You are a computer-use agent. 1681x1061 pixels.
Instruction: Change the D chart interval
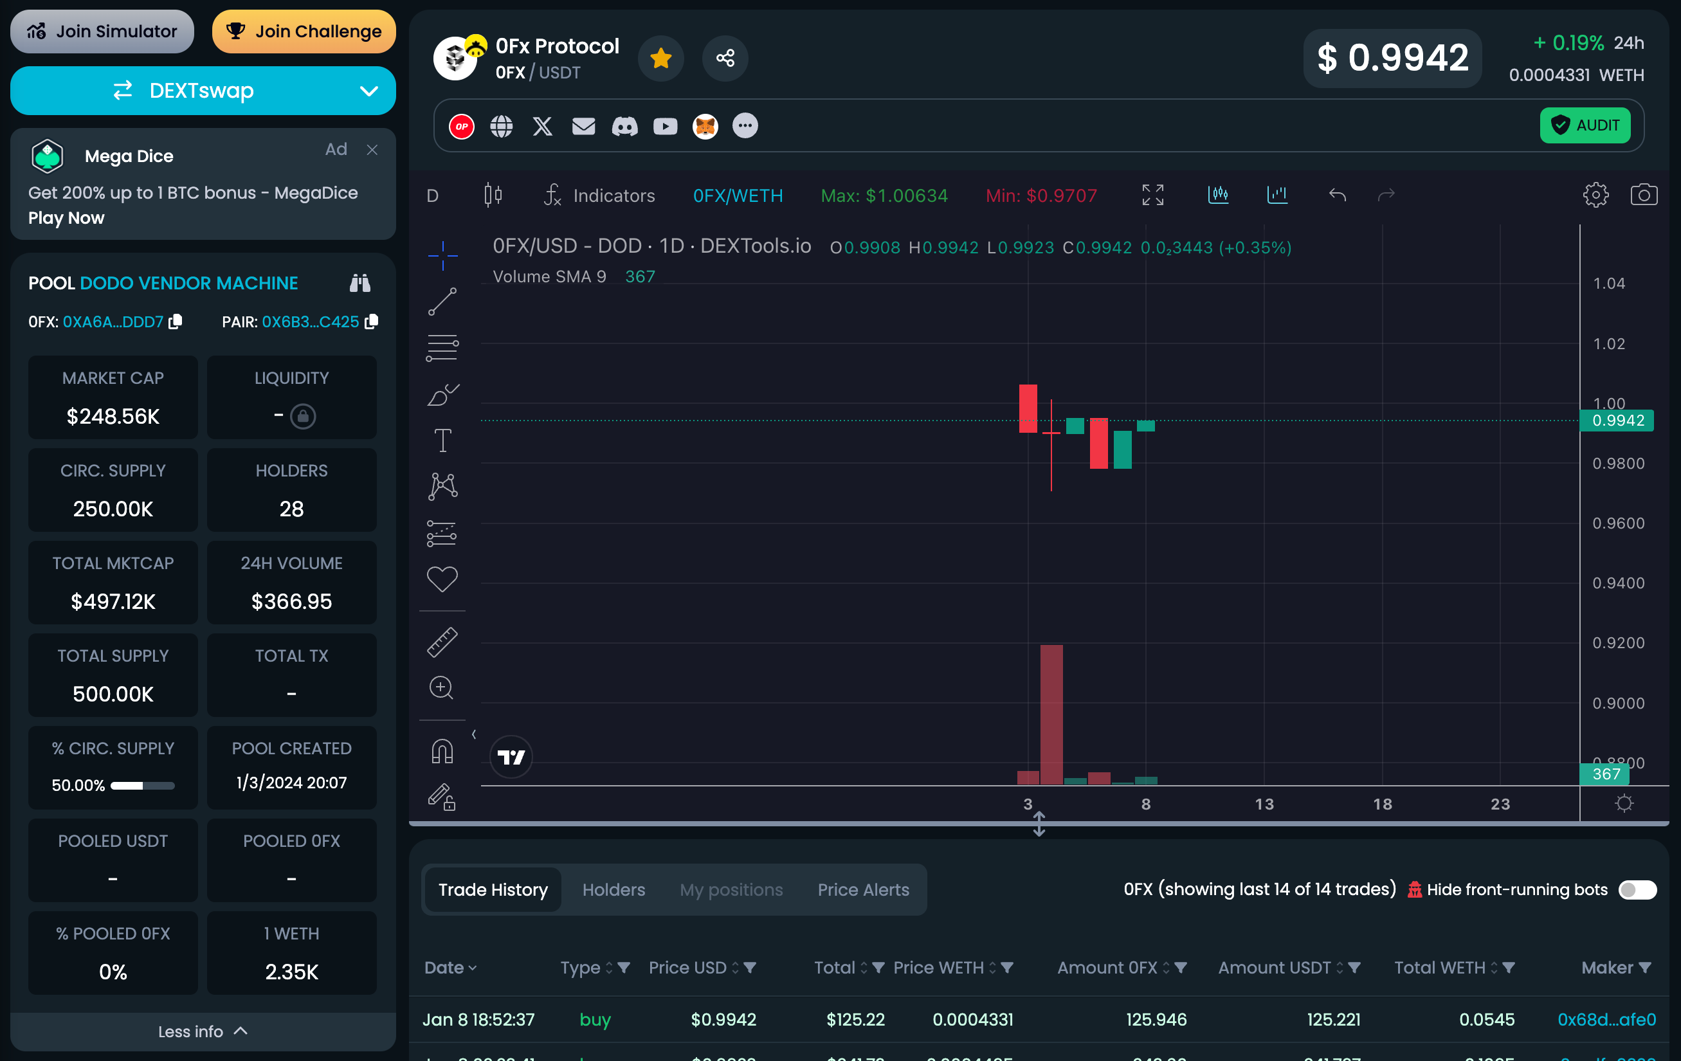433,195
